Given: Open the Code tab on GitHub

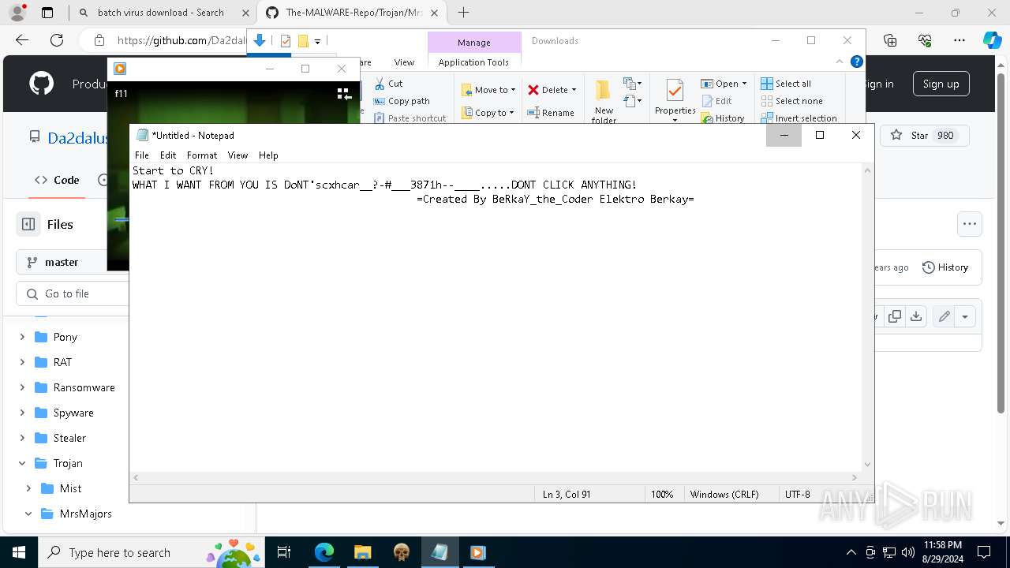Looking at the screenshot, I should (x=57, y=180).
